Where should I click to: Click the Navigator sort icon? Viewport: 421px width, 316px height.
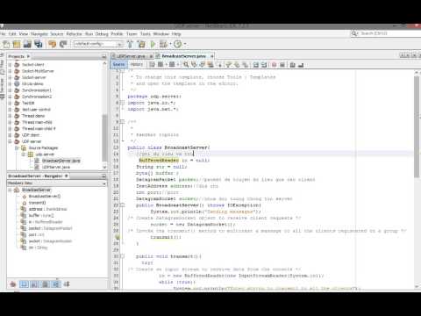point(67,284)
